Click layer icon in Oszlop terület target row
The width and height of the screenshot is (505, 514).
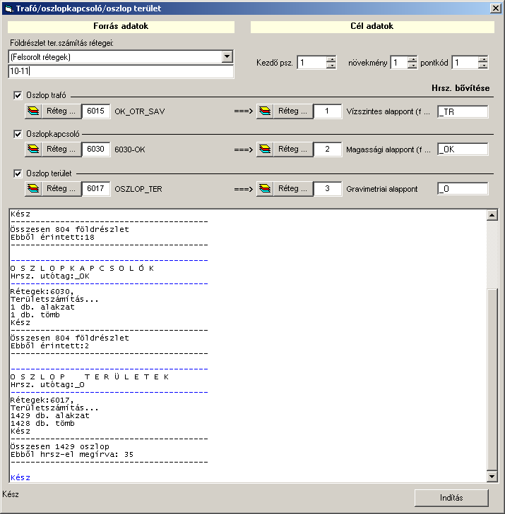point(265,188)
